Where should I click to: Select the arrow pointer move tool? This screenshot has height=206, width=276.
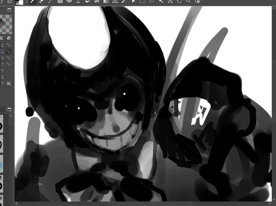pos(133,1)
